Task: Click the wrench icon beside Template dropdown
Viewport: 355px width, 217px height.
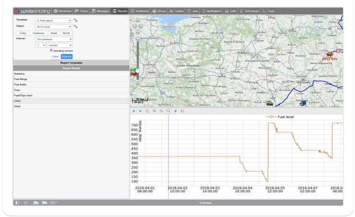Action: pos(76,20)
